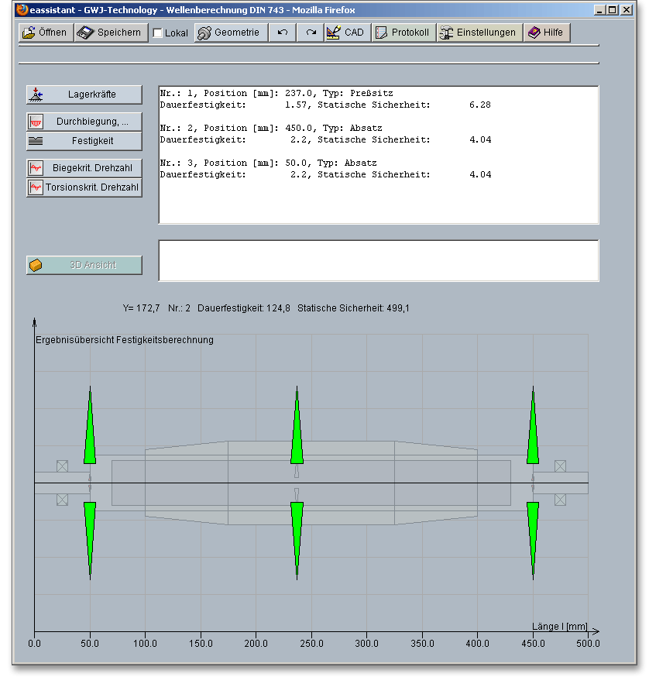Screen dimensions: 649x677
Task: Click the empty message field beside 3D Ansicht
Action: point(378,261)
